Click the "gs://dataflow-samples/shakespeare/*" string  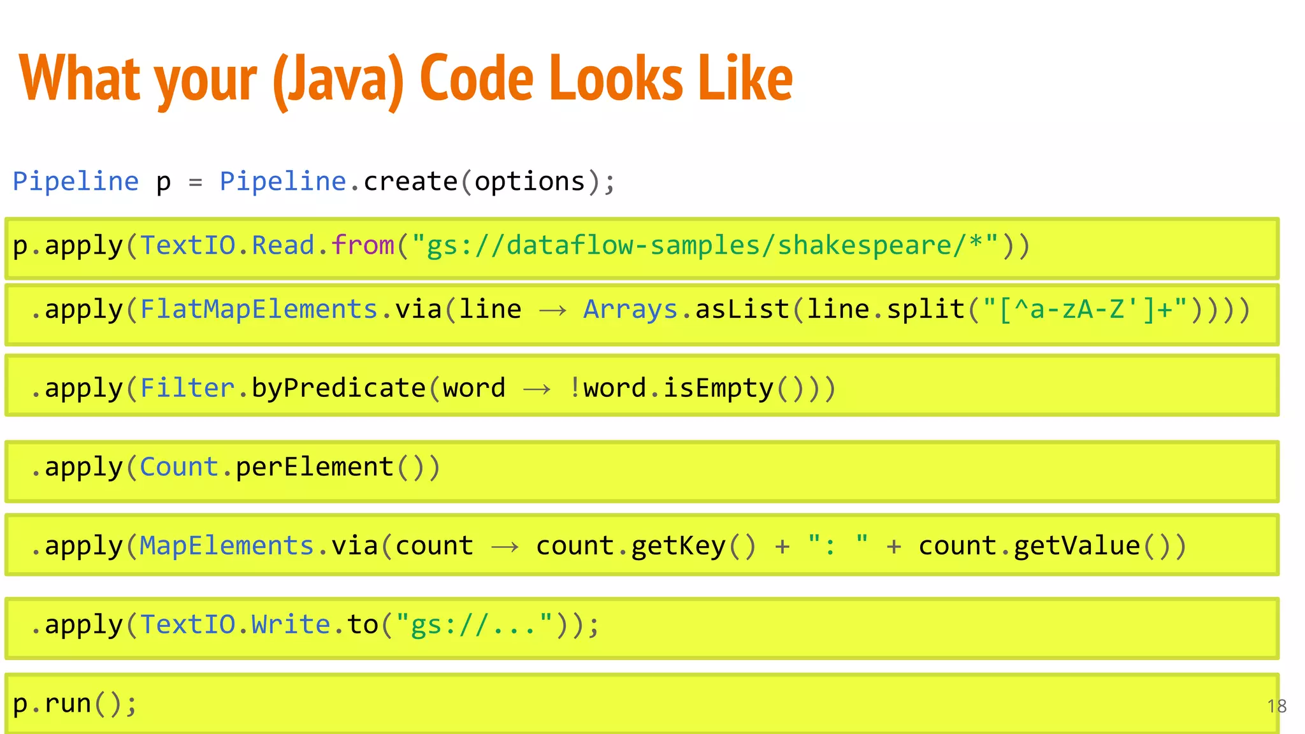[705, 245]
